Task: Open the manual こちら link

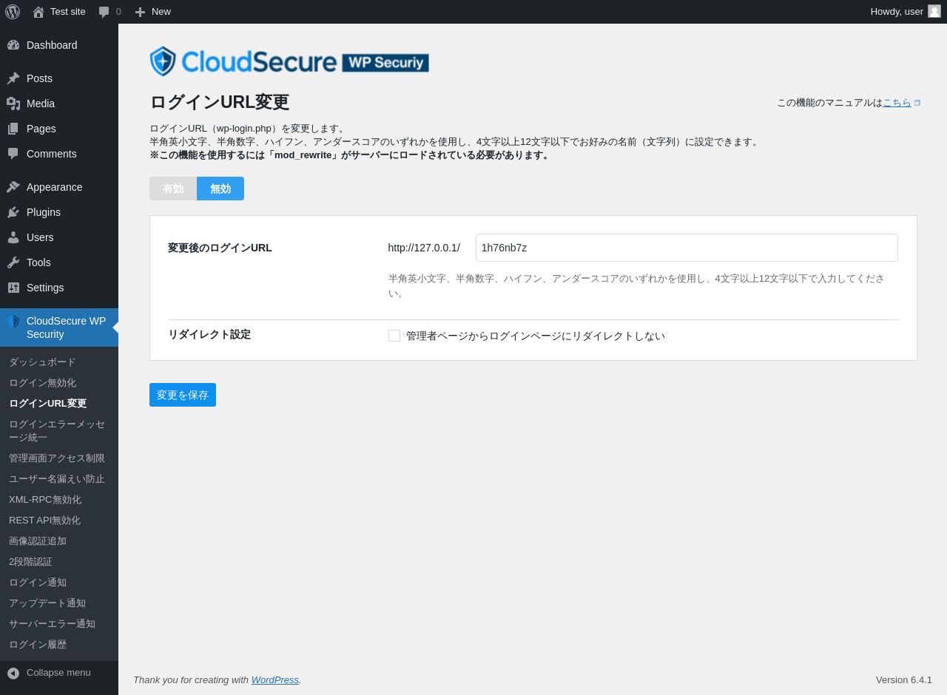Action: tap(897, 103)
